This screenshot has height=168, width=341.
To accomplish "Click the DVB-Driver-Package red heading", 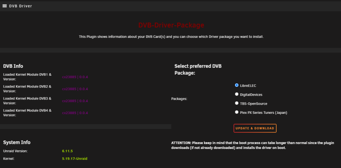I will pyautogui.click(x=171, y=25).
